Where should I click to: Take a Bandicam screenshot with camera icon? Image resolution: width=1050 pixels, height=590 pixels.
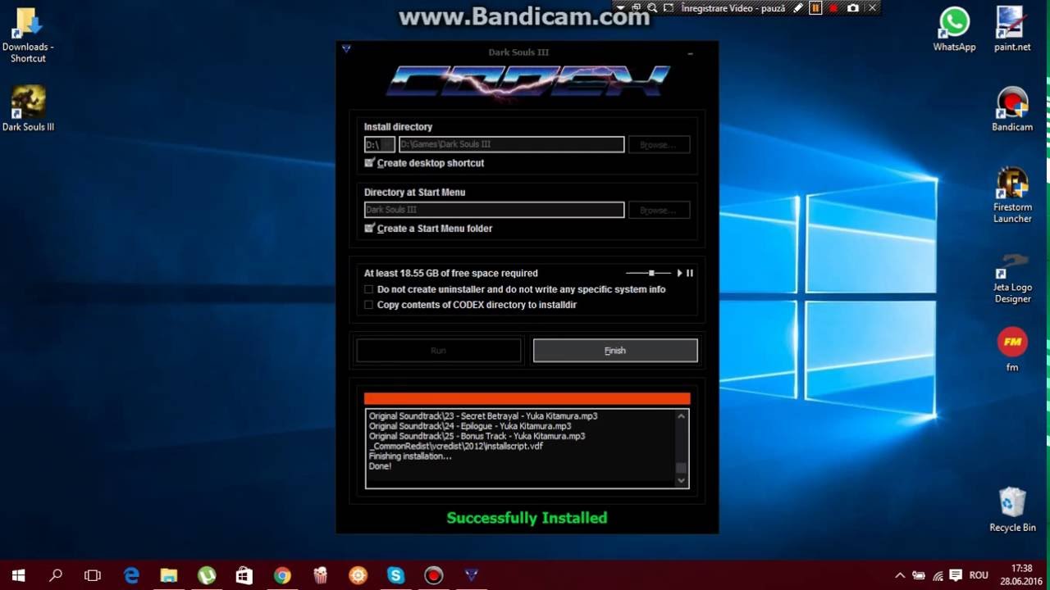(x=853, y=8)
